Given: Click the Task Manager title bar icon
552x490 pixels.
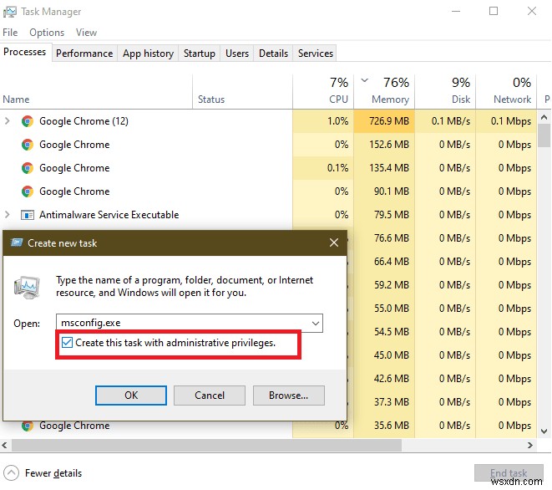Looking at the screenshot, I should 9,12.
